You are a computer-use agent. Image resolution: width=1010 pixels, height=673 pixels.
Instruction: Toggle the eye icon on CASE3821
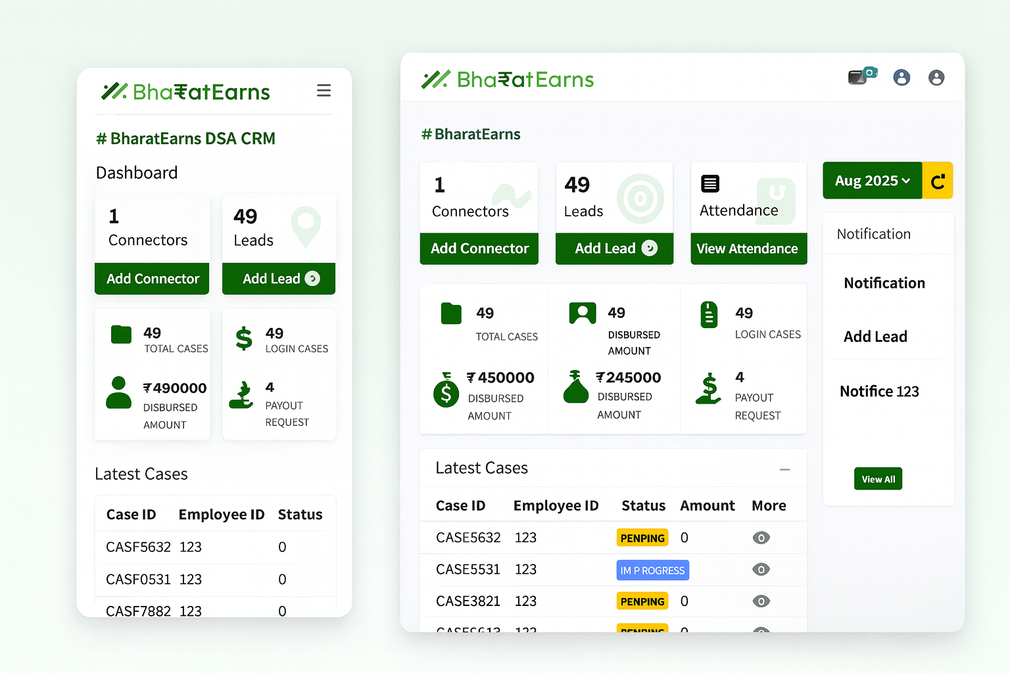(x=761, y=601)
